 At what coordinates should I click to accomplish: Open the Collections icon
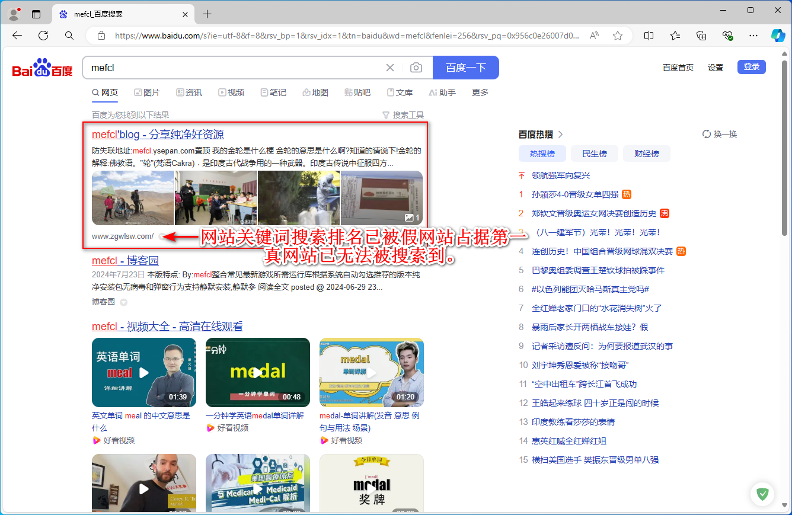pos(701,36)
